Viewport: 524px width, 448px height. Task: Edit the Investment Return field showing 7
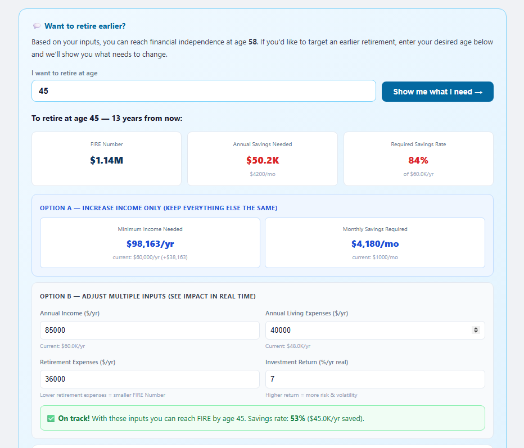tap(375, 379)
